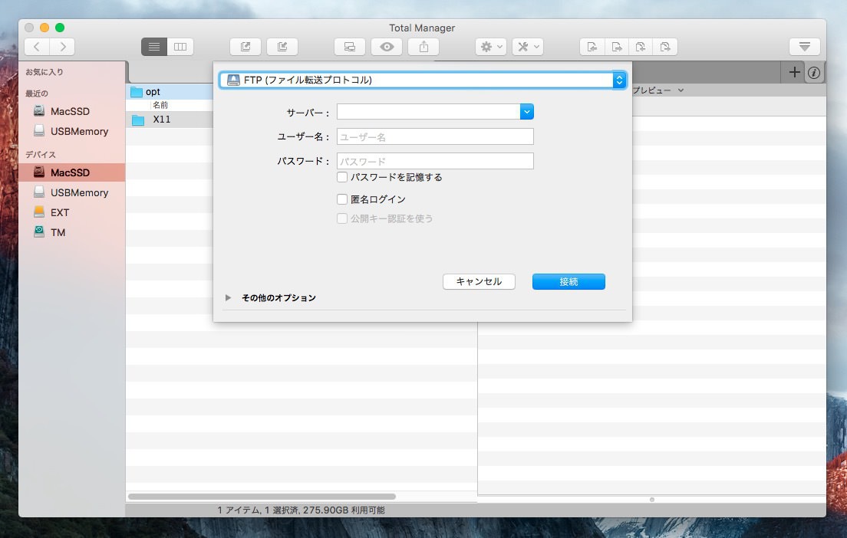Click the お気に入り favorites heading
Viewport: 847px width, 538px height.
[44, 72]
